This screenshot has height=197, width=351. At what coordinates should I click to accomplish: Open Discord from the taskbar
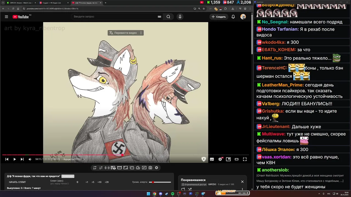(160, 194)
